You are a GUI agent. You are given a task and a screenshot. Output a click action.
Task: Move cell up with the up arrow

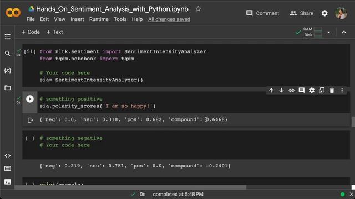tap(271, 91)
